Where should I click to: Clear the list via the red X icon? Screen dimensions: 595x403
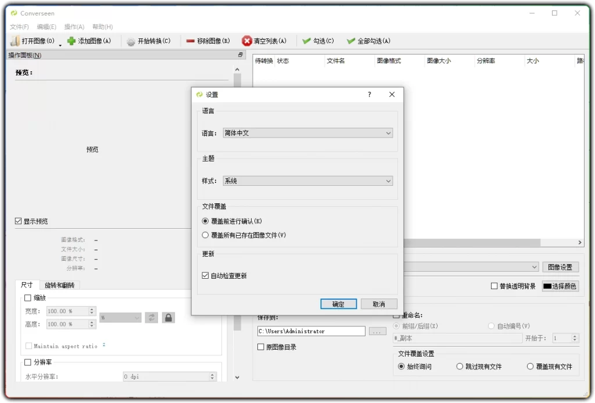pyautogui.click(x=246, y=41)
